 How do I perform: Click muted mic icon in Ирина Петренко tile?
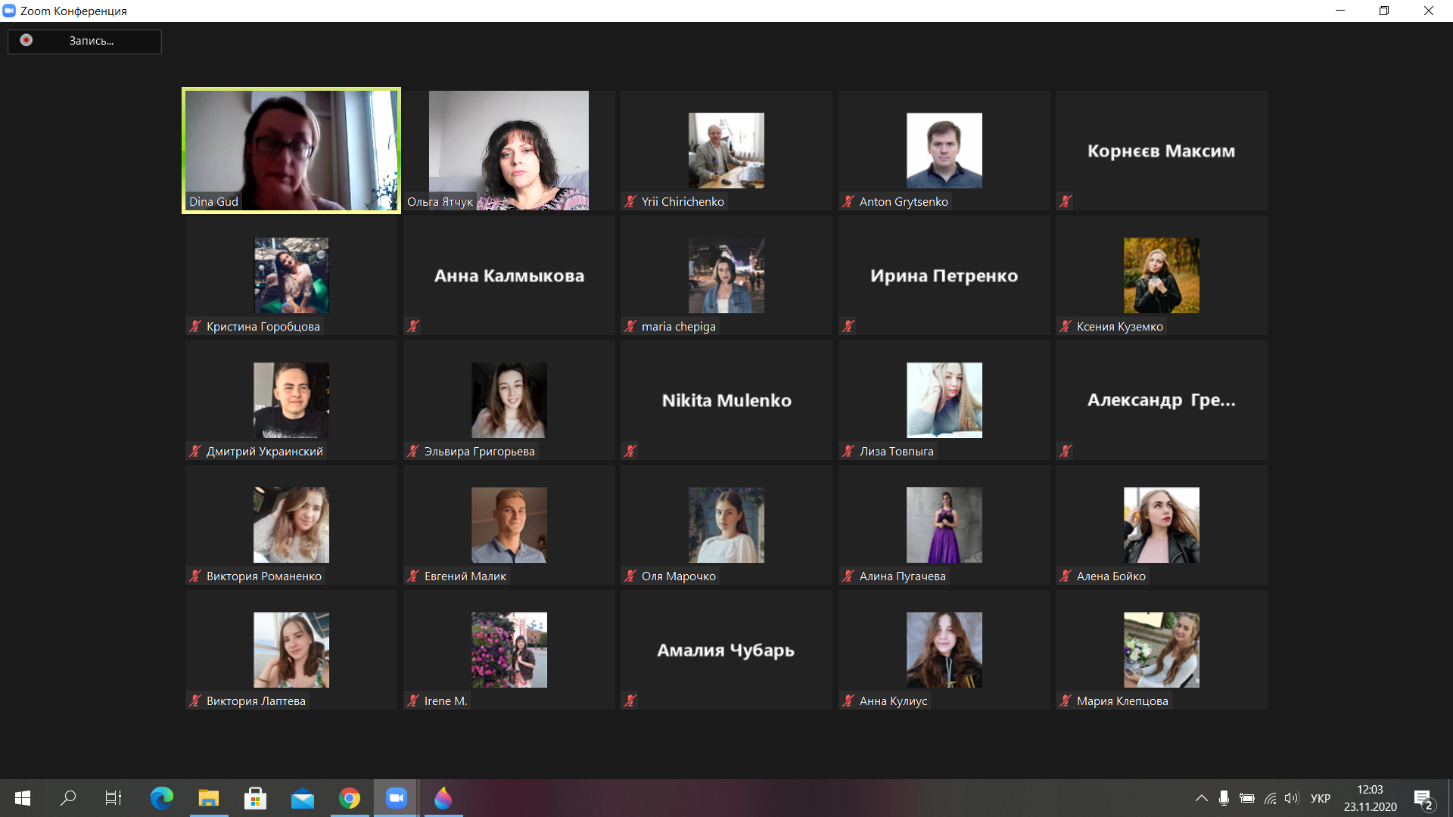click(848, 326)
